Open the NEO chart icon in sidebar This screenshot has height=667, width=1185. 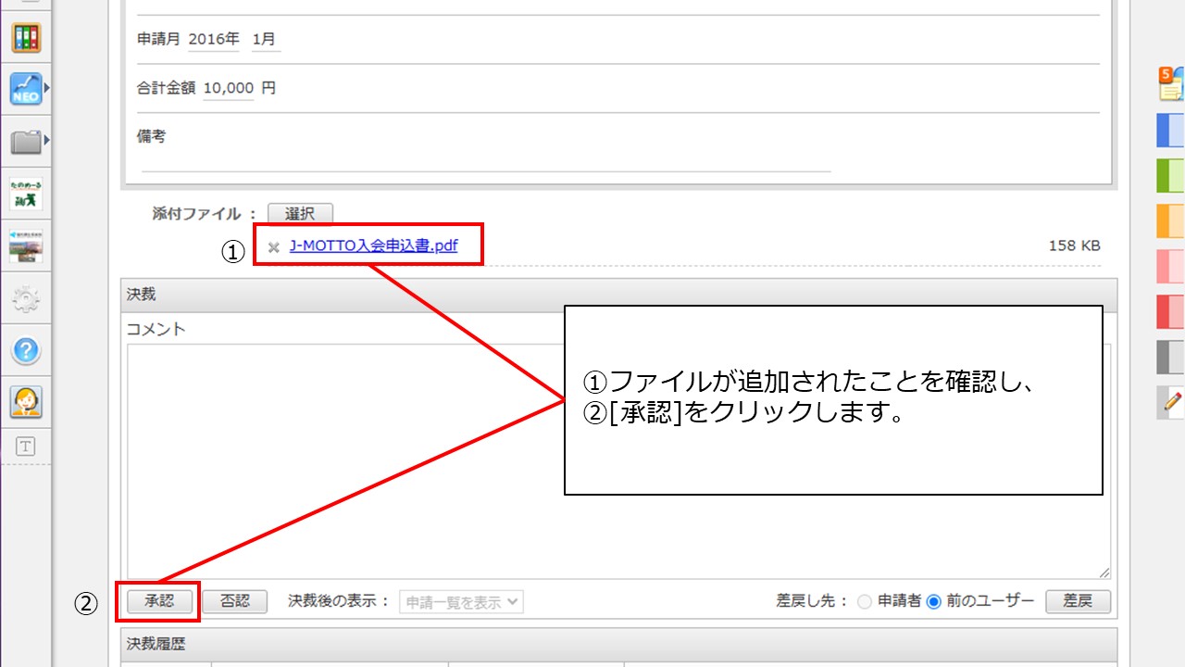click(x=26, y=89)
